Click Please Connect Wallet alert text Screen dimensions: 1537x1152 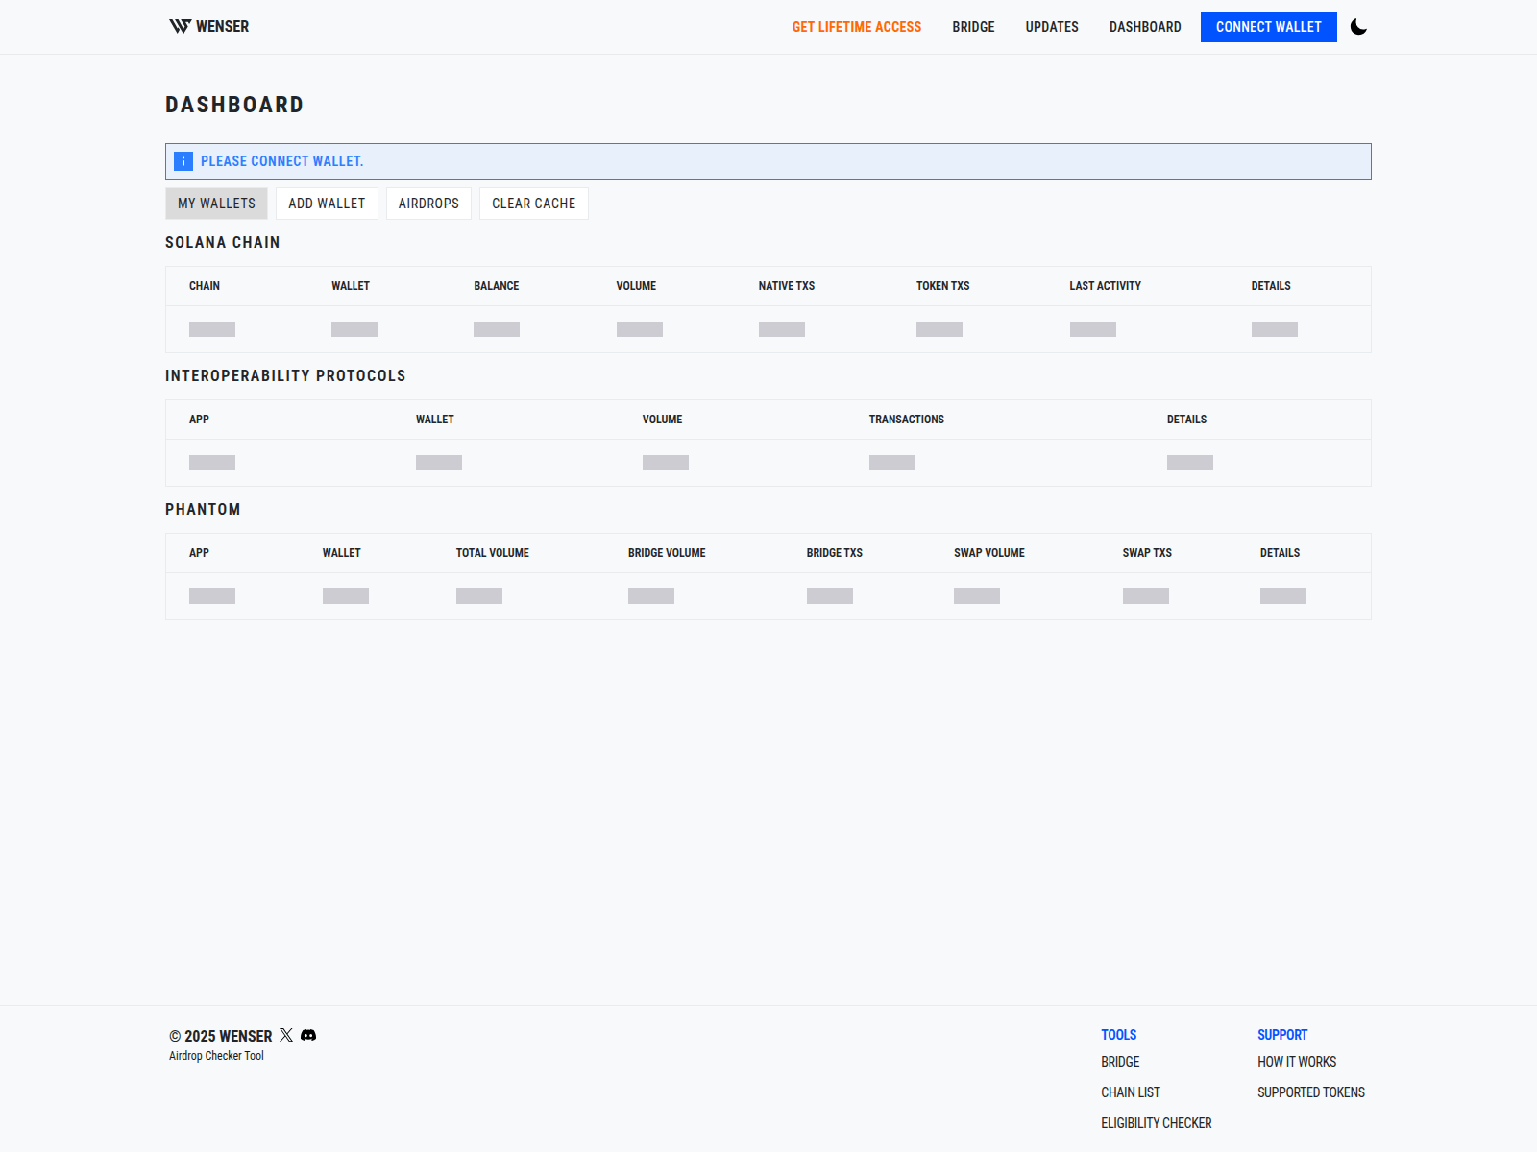pyautogui.click(x=282, y=161)
